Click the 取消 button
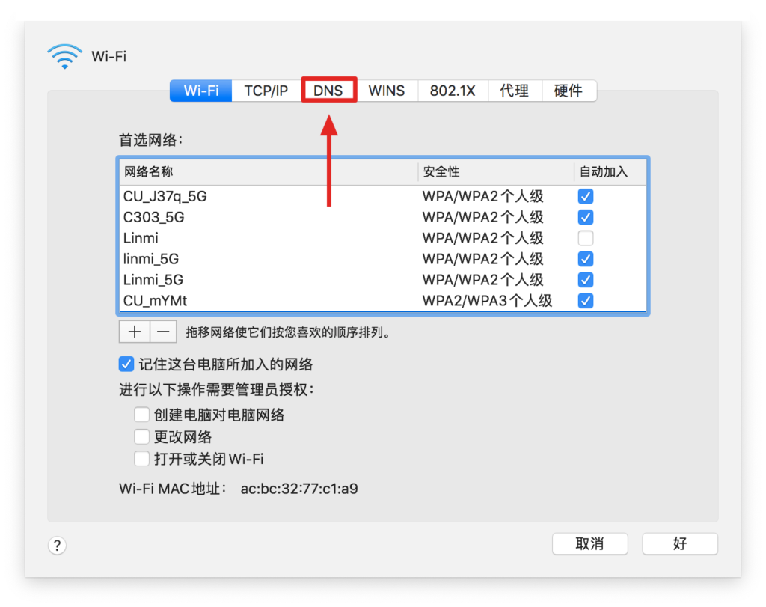766x607 pixels. 589,544
